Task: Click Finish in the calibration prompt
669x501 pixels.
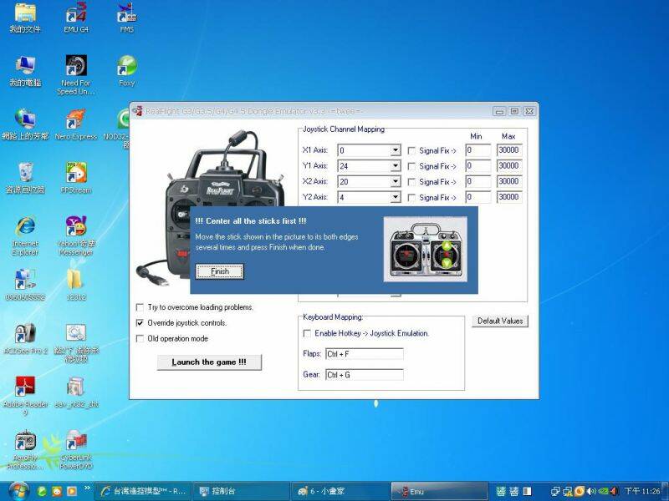Action: click(x=220, y=271)
